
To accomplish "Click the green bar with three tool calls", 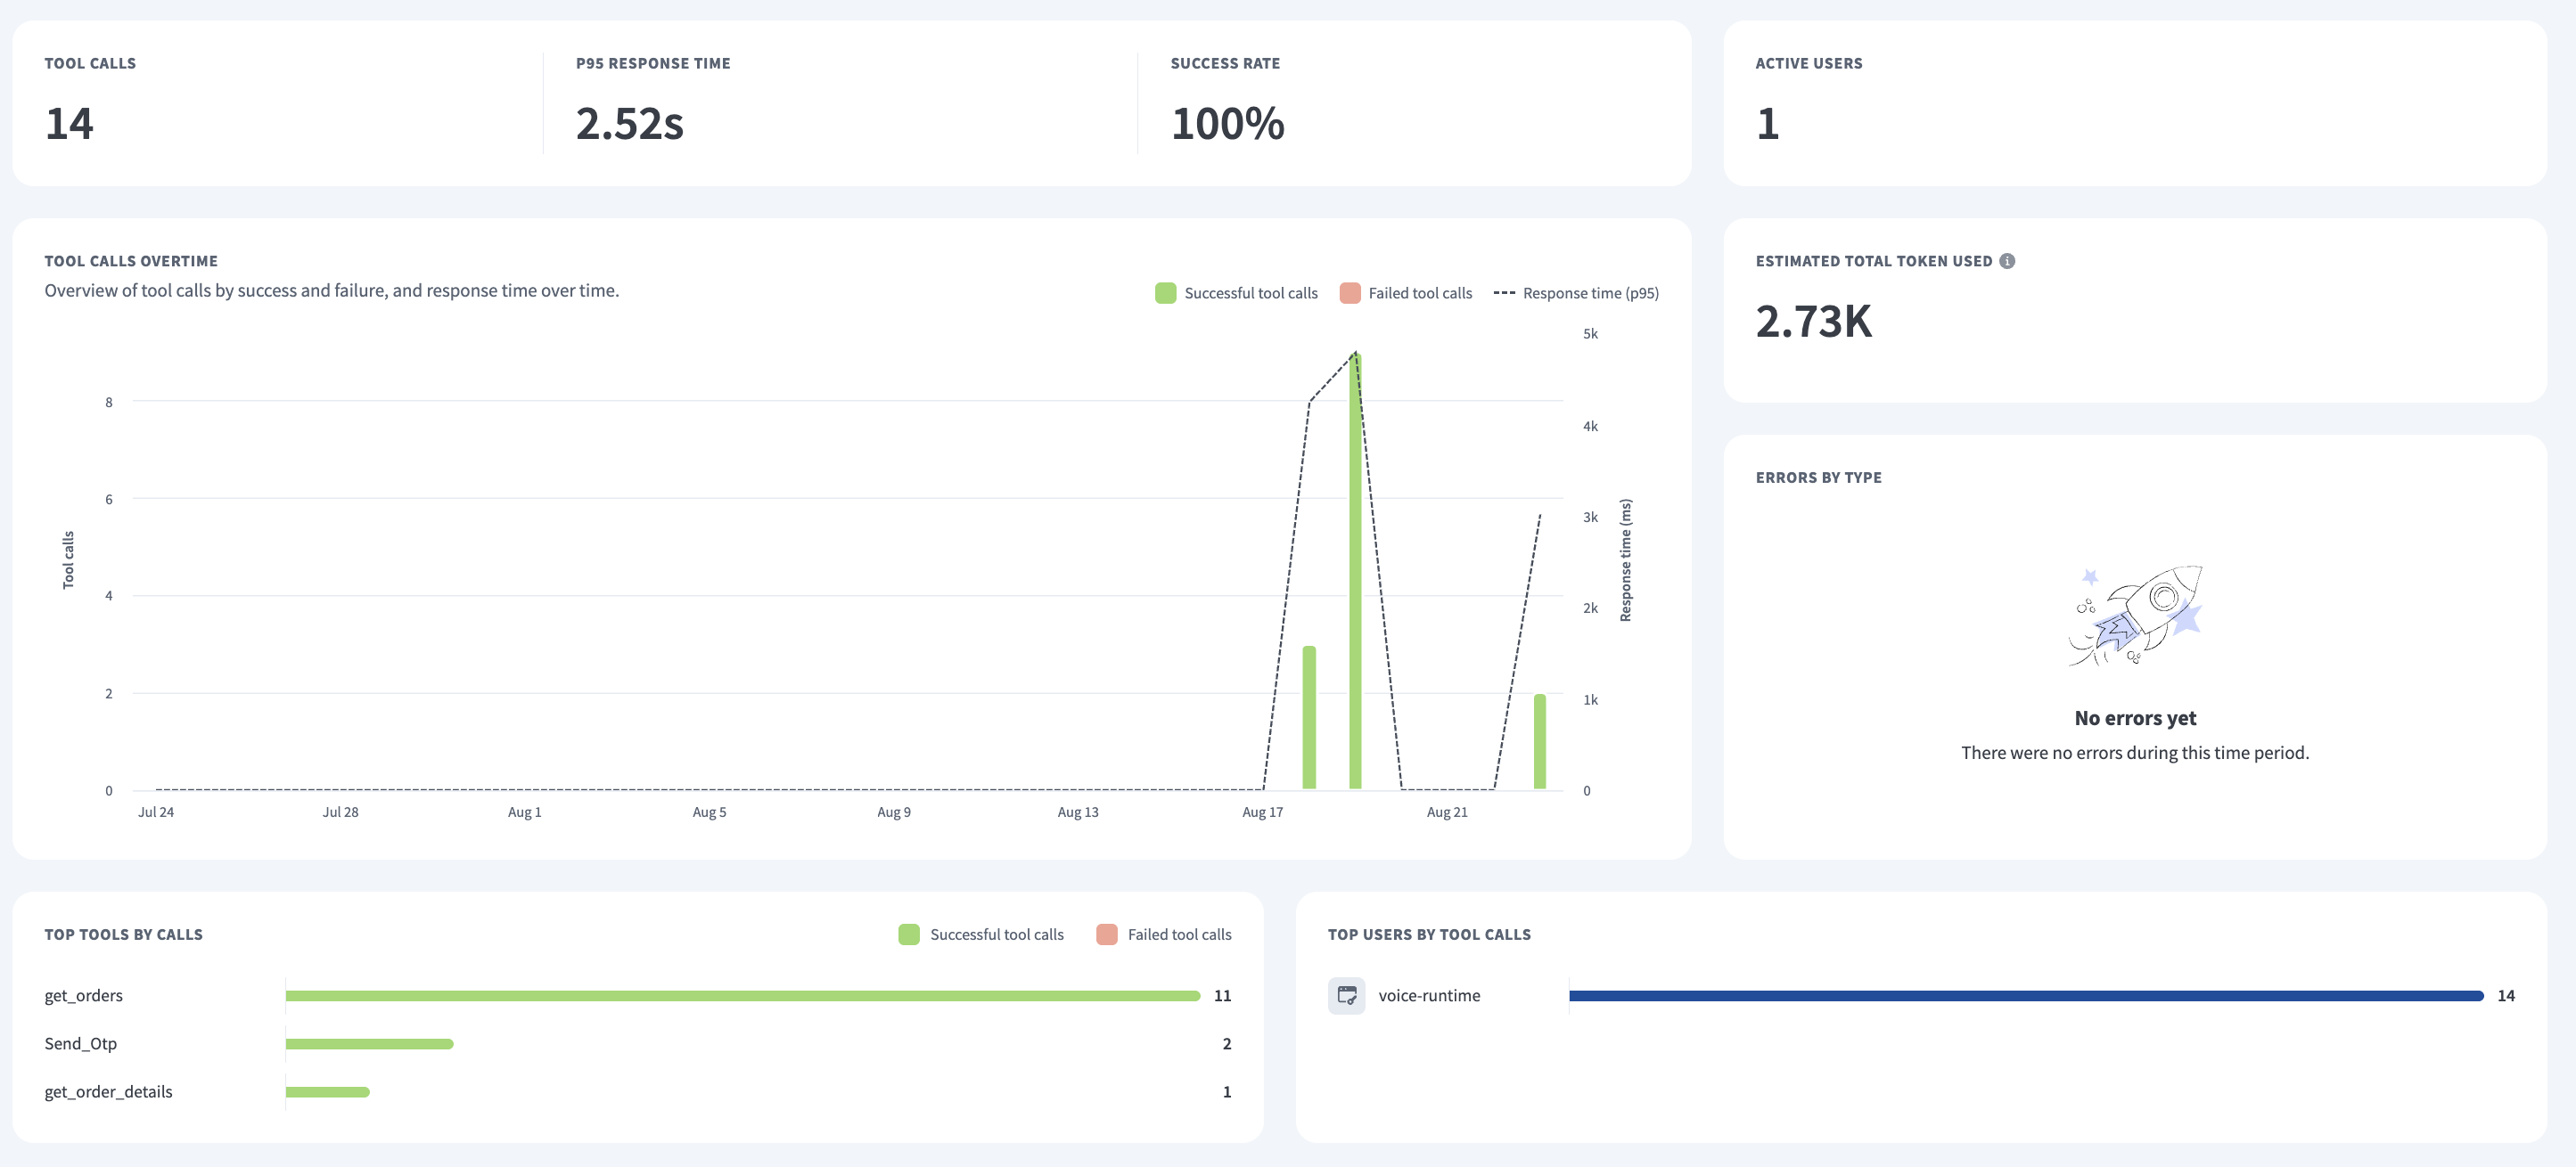I will [1309, 717].
